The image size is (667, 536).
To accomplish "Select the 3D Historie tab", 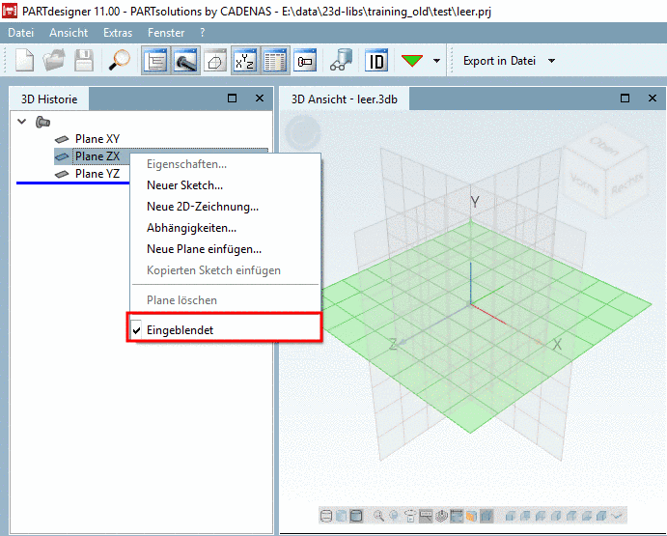I will pyautogui.click(x=49, y=99).
